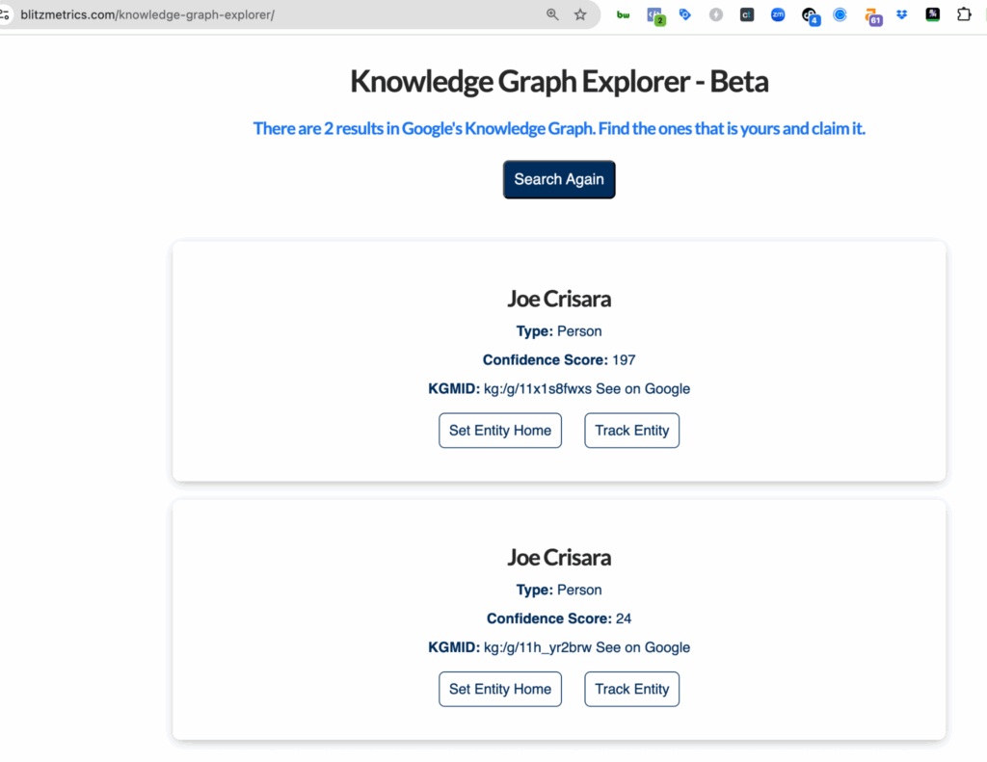Click the extension icon showing badge 61
Image resolution: width=987 pixels, height=762 pixels.
(x=870, y=14)
